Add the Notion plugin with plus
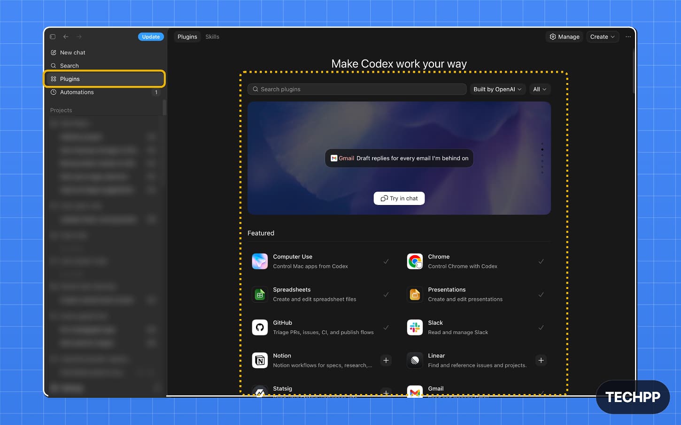681x425 pixels. point(386,360)
